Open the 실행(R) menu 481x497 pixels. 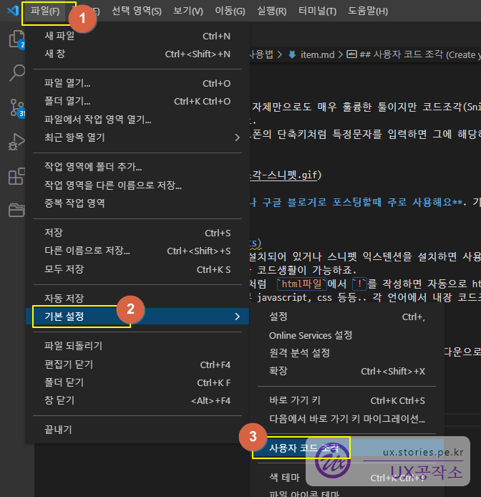click(271, 11)
